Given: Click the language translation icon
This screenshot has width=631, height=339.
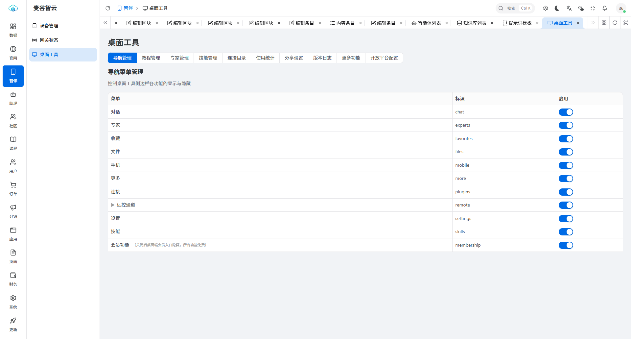Looking at the screenshot, I should tap(569, 8).
